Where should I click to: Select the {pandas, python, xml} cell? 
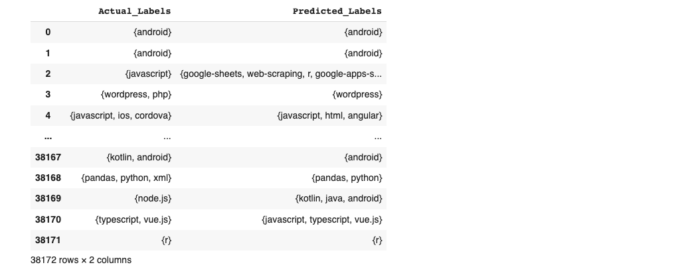[x=126, y=178]
